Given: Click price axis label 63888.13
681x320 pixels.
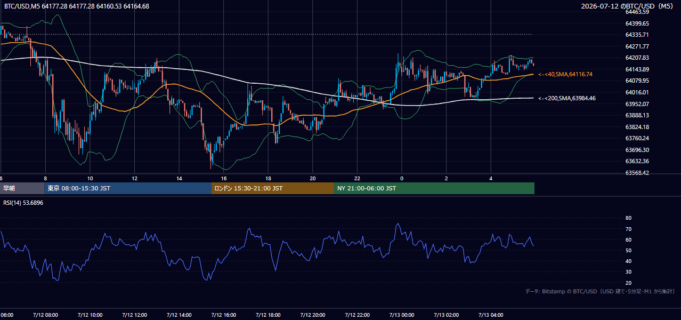Looking at the screenshot, I should [x=637, y=115].
